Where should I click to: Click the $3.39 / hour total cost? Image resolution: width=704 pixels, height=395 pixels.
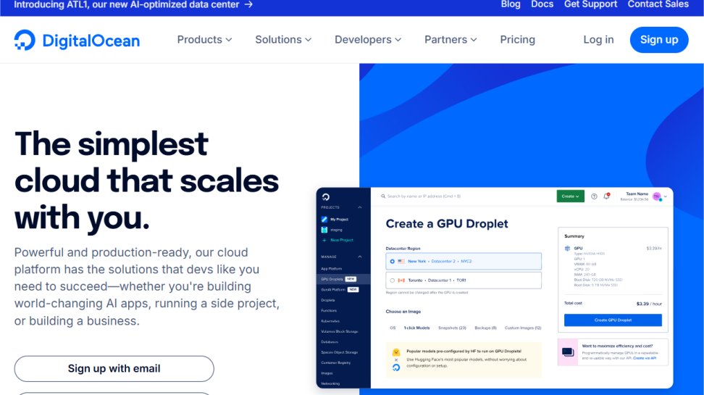click(x=649, y=304)
